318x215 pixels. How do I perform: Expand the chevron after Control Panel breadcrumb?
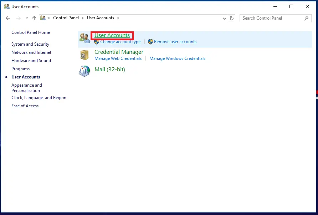tap(83, 18)
